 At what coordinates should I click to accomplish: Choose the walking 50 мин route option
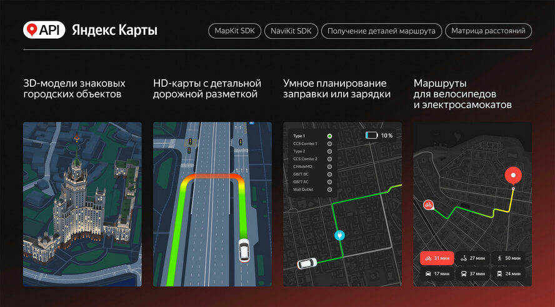508,258
